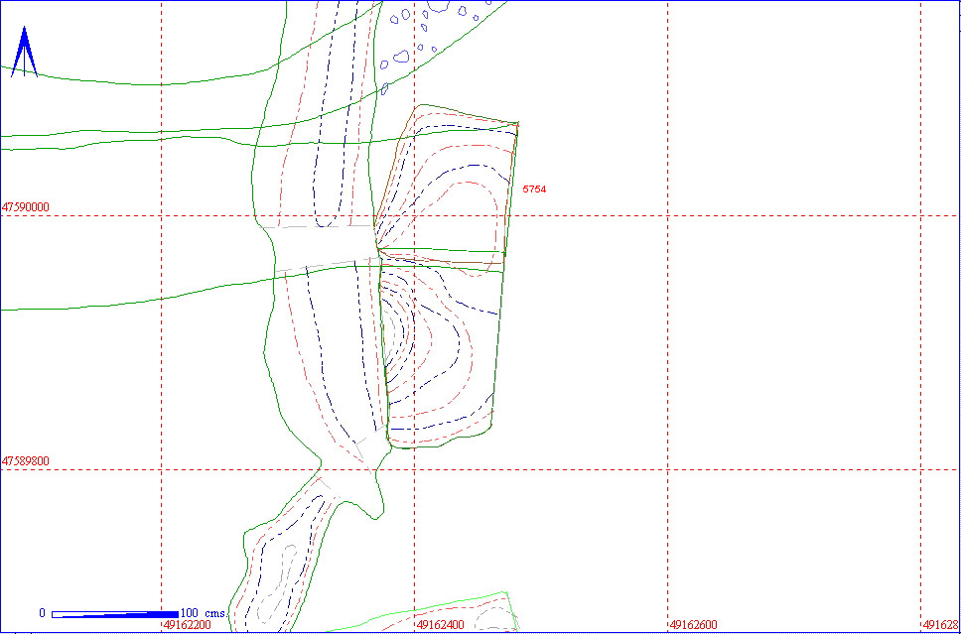Click the blue north arrow symbol
This screenshot has height=634, width=961.
[x=25, y=52]
